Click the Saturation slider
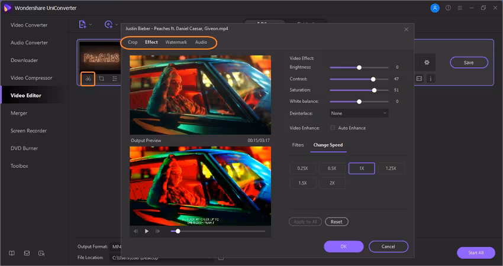 pos(359,90)
